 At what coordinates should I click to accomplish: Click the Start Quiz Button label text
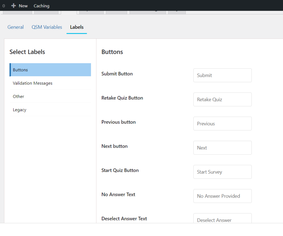tap(120, 170)
